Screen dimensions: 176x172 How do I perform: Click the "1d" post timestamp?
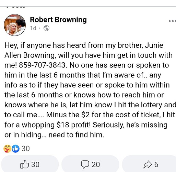(x=33, y=28)
